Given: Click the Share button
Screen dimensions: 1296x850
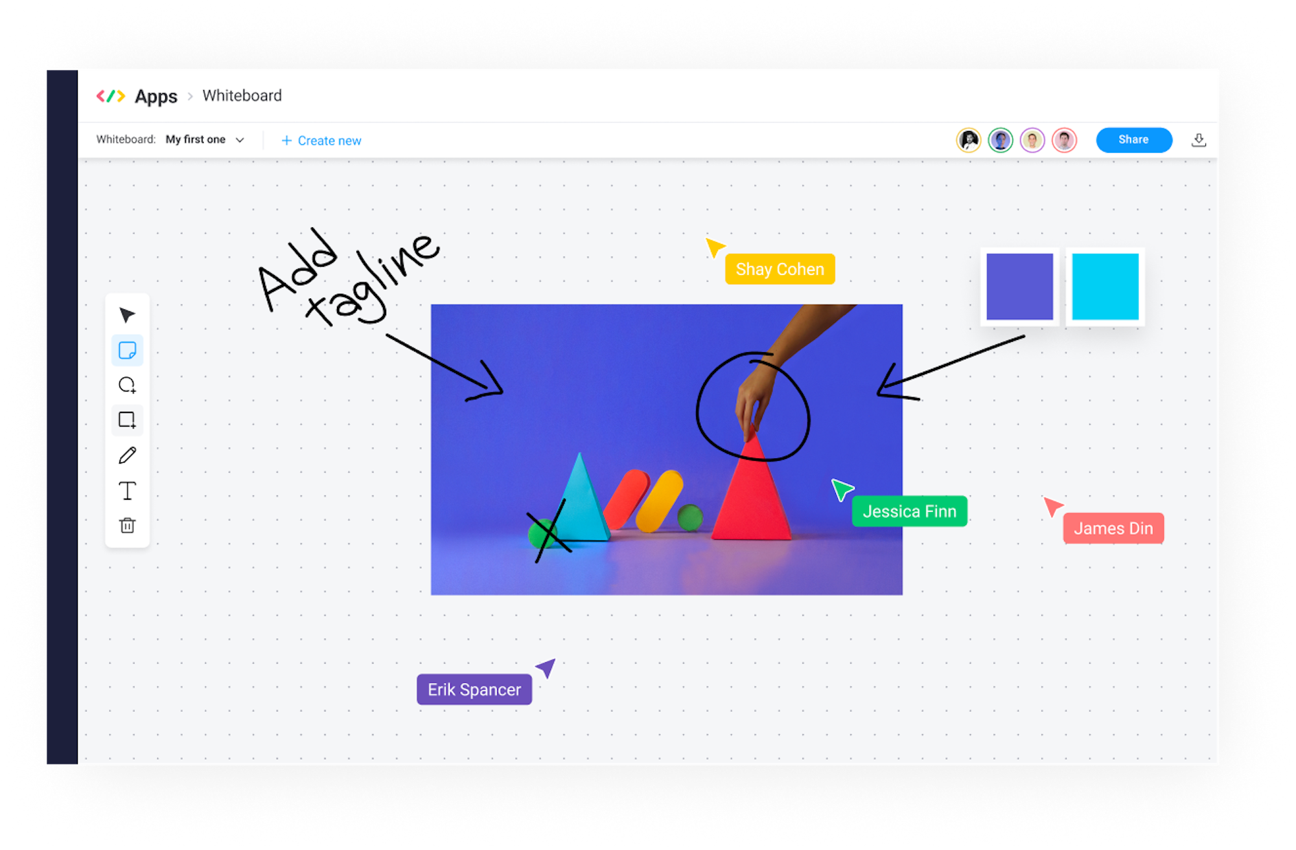Looking at the screenshot, I should [1132, 139].
